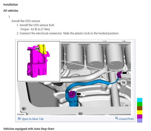The height and width of the screenshot is (131, 151).
Task: Open the "Open In New Tab" link
Action: pyautogui.click(x=32, y=119)
